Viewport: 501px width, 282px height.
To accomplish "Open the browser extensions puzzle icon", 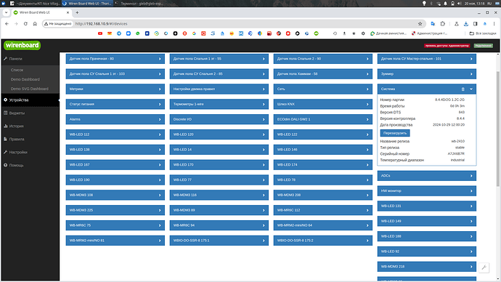I will pyautogui.click(x=442, y=24).
